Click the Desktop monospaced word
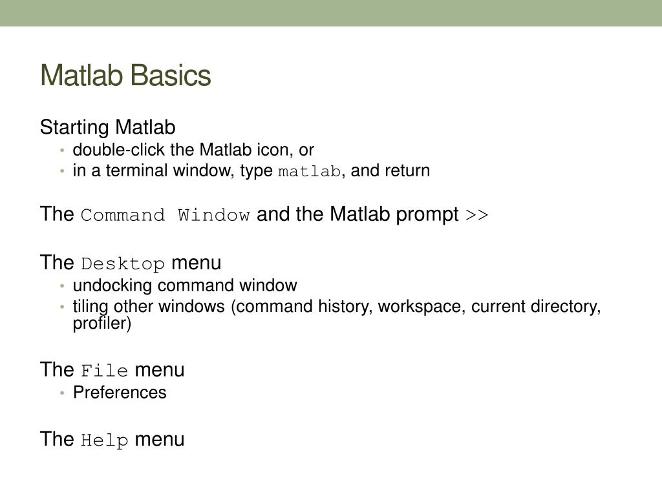This screenshot has width=662, height=496. coord(122,264)
